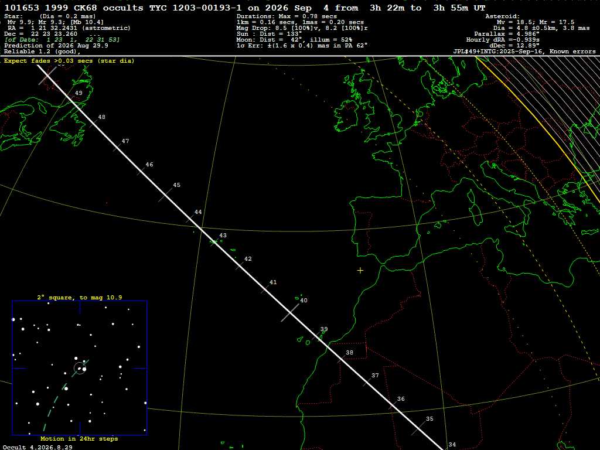Click the yellow 'Expect fades' warning text
The height and width of the screenshot is (450, 600).
[x=69, y=61]
